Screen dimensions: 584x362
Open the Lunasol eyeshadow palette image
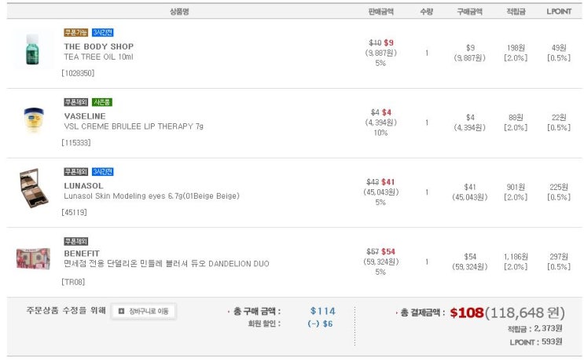[x=32, y=190]
